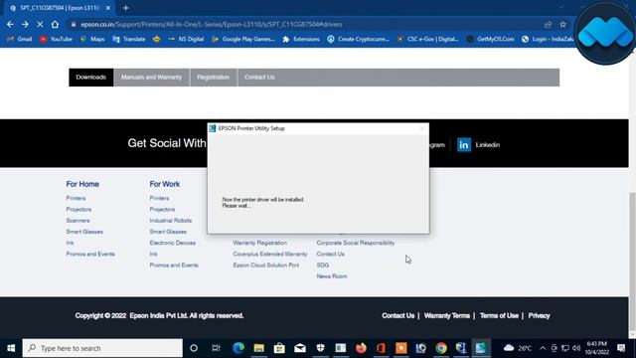
Task: Open Scanners under For Home
Action: pos(78,221)
